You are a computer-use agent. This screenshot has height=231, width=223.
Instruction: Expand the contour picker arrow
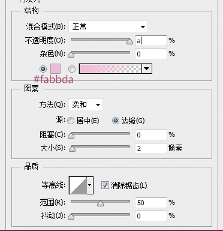coord(90,185)
